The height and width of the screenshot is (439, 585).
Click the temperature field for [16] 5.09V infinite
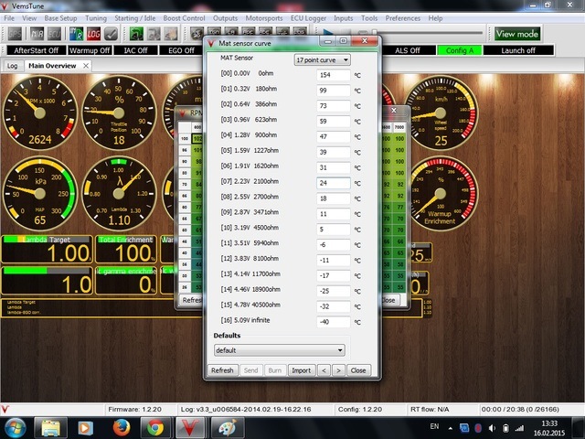tap(334, 322)
